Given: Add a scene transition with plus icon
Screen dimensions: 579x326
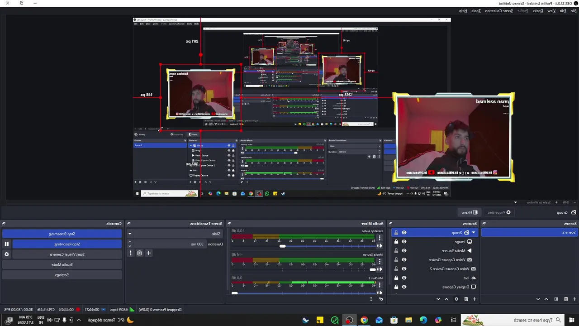Looking at the screenshot, I should click(x=148, y=253).
